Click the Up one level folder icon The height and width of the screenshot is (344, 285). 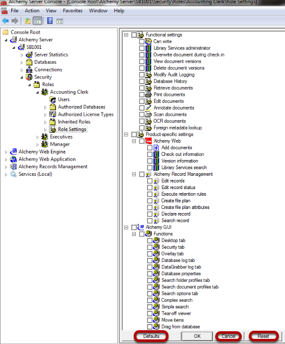tap(27, 21)
